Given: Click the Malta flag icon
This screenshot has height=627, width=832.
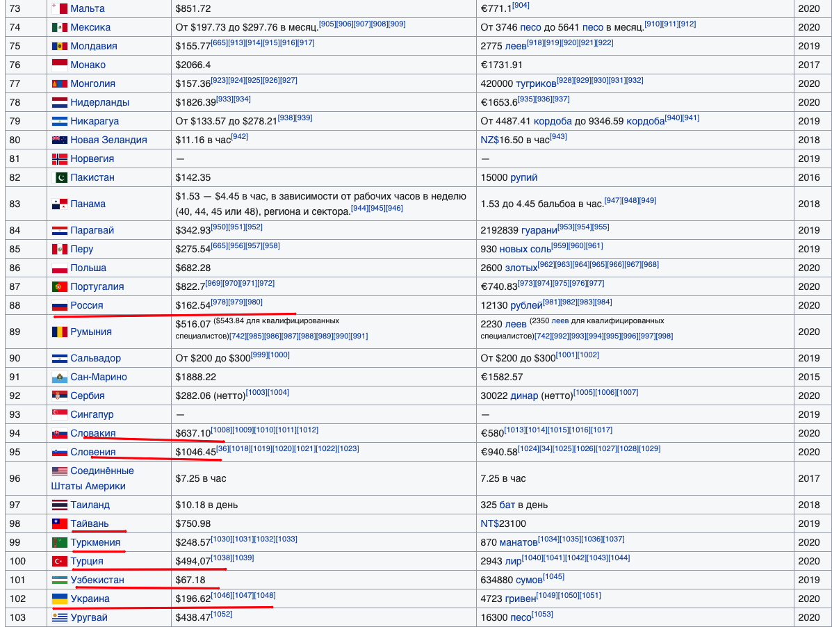Looking at the screenshot, I should [x=60, y=8].
